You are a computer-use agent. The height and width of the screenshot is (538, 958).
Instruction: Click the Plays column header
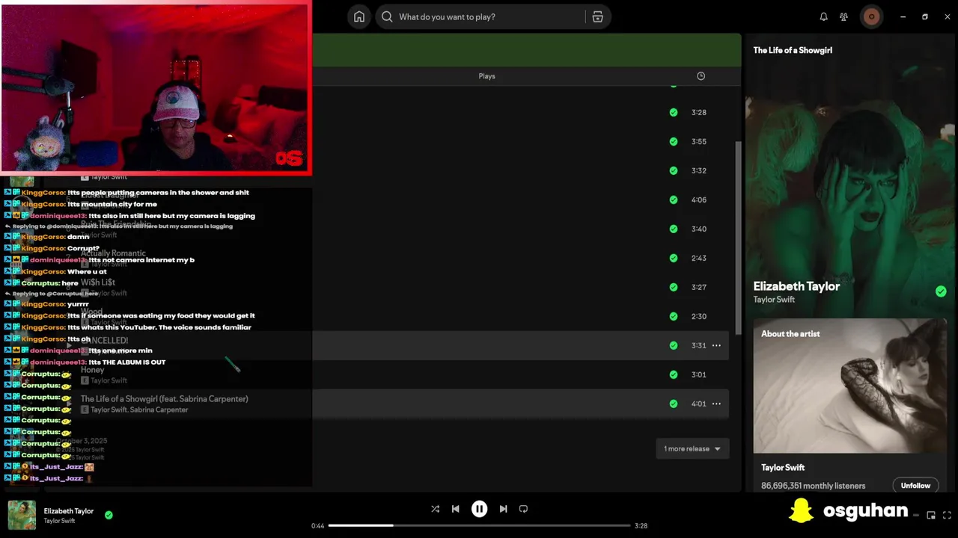point(486,76)
